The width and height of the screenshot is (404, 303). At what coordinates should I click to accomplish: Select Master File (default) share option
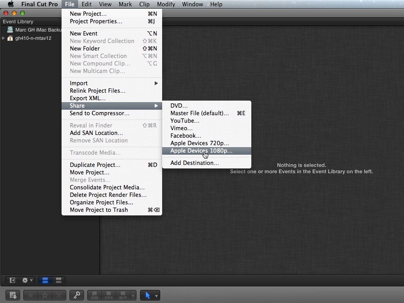point(207,113)
